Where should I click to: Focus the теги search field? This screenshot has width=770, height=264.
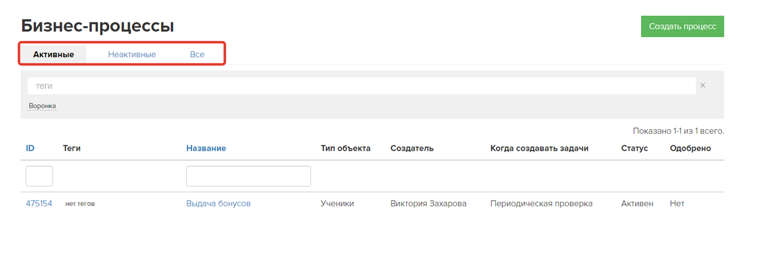pyautogui.click(x=361, y=85)
